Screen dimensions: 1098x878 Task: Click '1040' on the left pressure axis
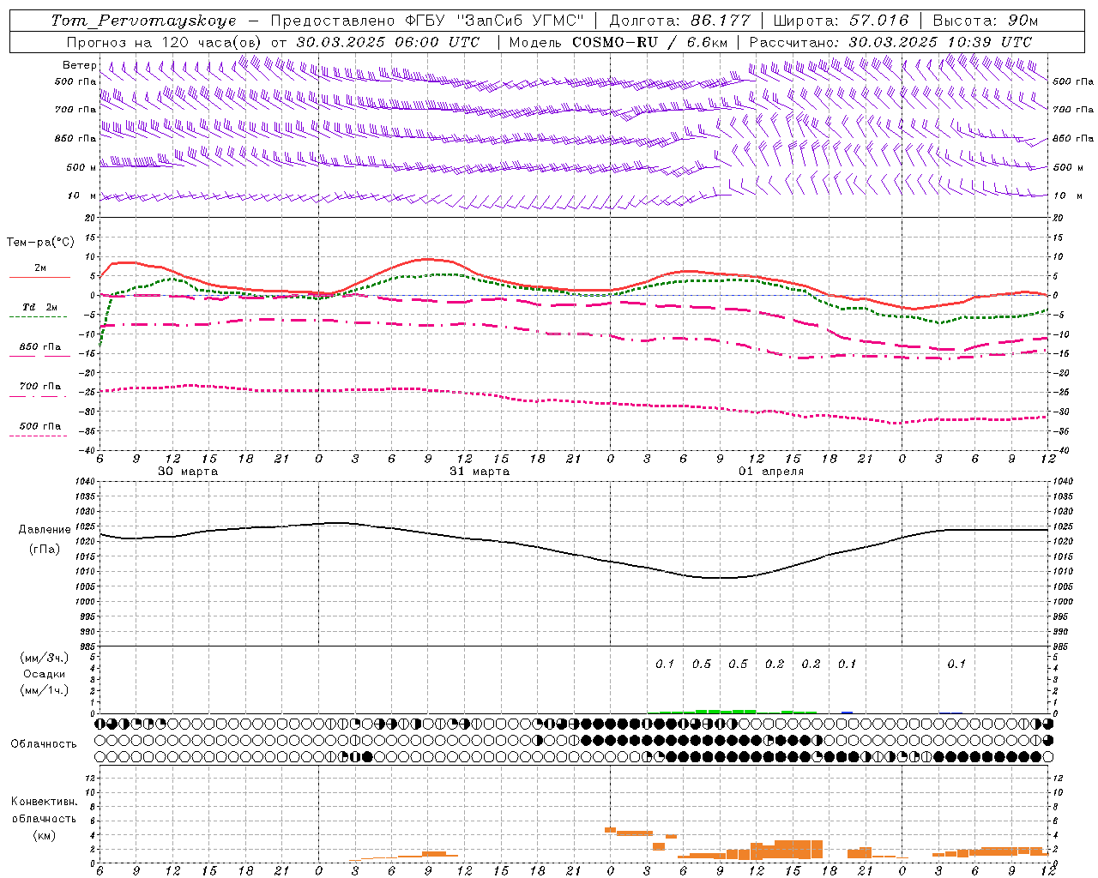pos(84,482)
